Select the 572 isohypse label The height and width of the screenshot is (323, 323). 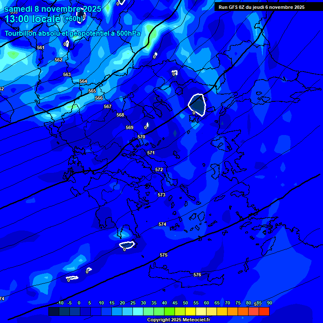[x=159, y=169]
